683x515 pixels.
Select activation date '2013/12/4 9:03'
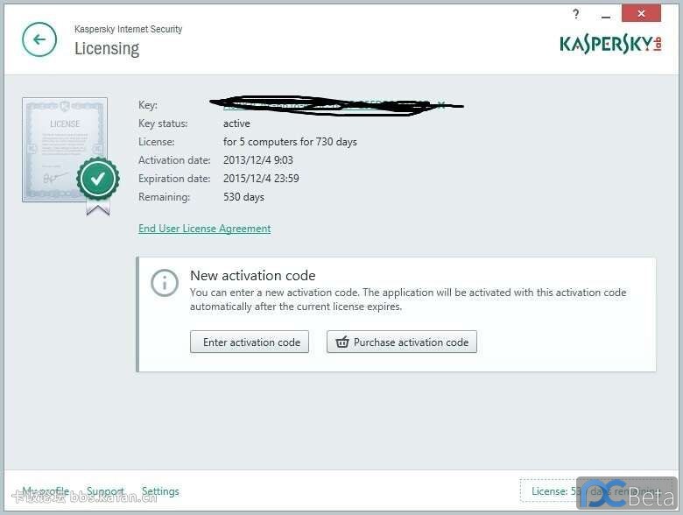point(257,160)
